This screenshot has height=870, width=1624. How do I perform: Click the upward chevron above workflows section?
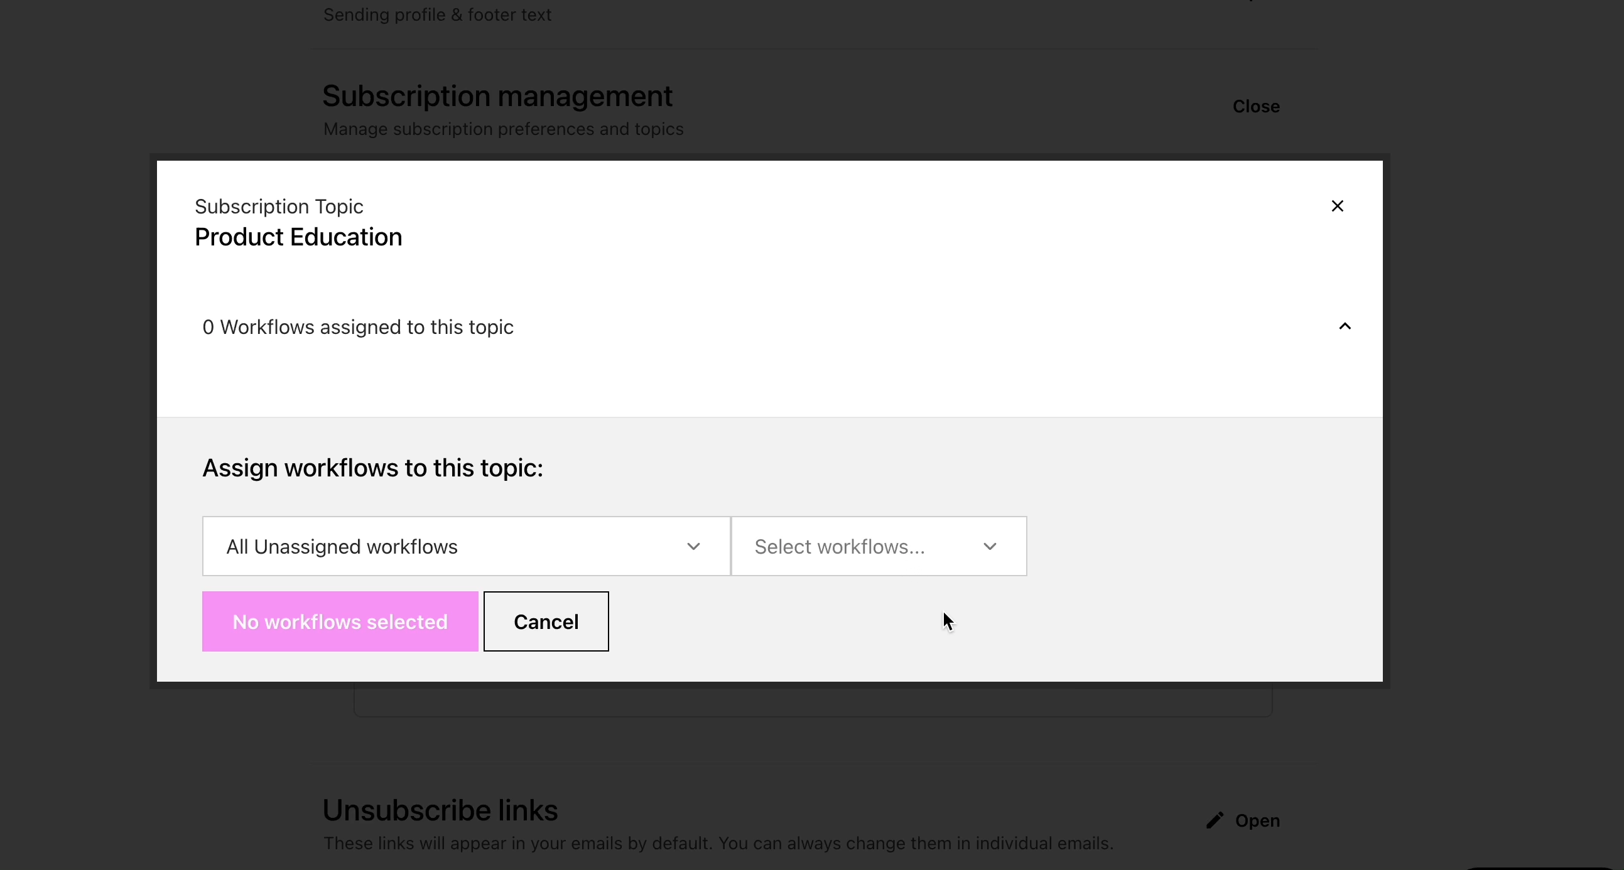click(1344, 326)
